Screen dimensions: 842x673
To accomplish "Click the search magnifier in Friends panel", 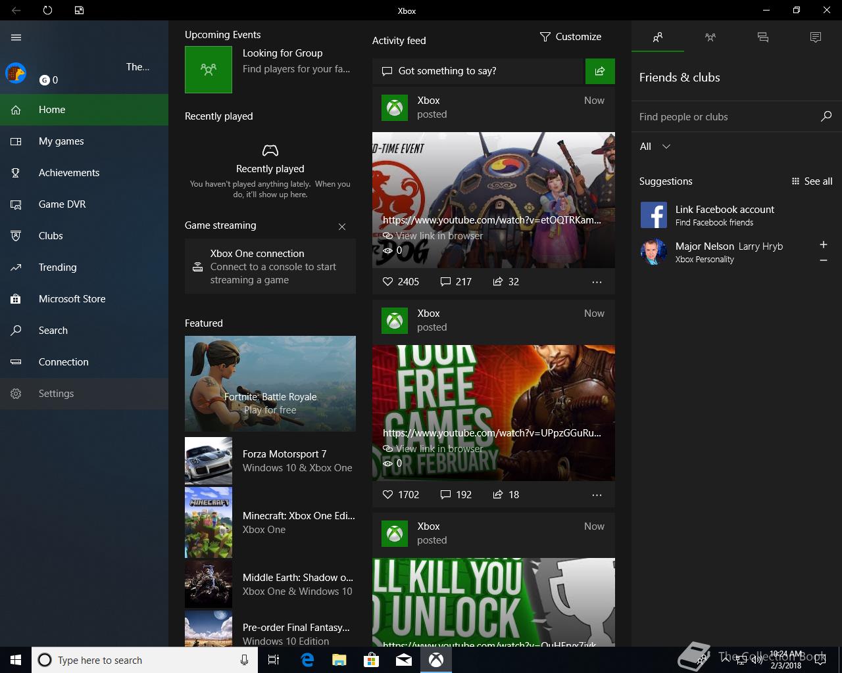I will [826, 116].
